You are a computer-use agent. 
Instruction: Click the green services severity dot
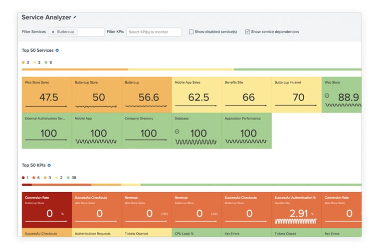click(46, 63)
